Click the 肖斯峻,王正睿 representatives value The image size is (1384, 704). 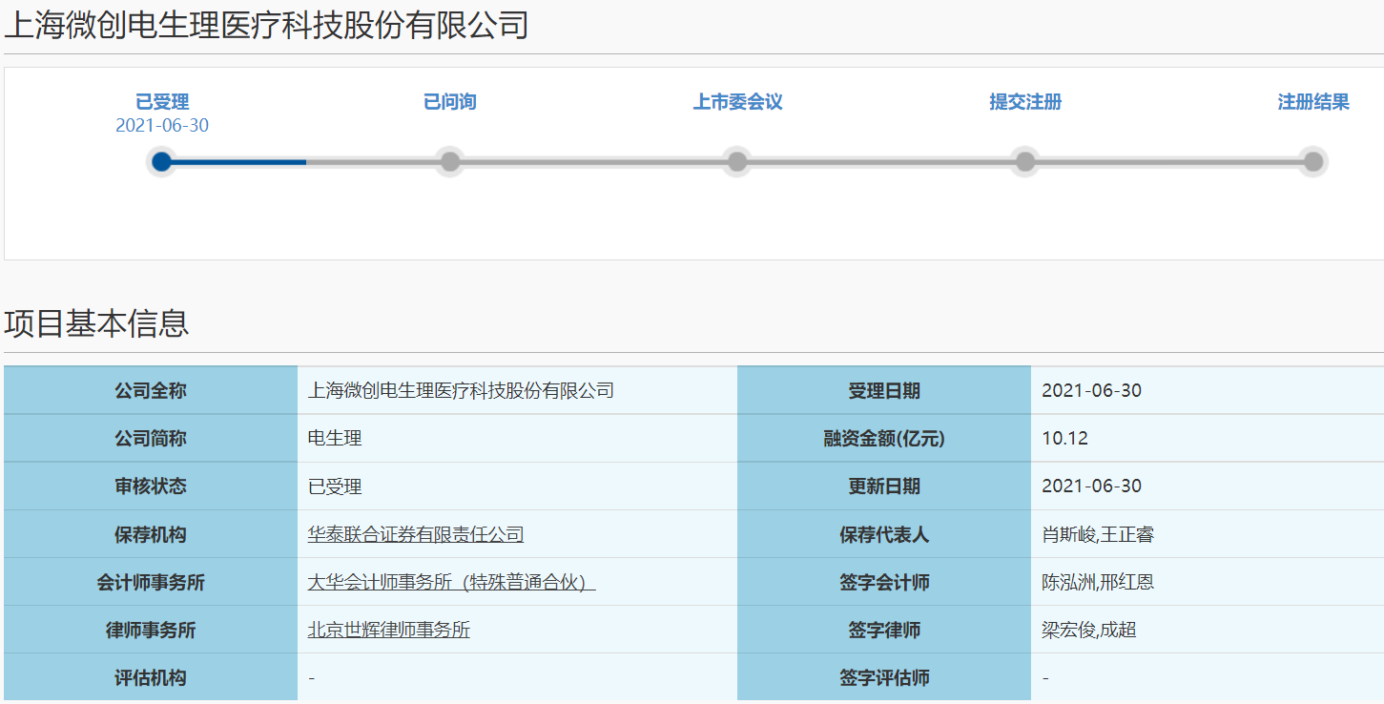click(x=1098, y=534)
